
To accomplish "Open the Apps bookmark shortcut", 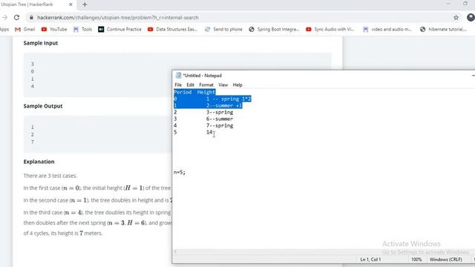I will pyautogui.click(x=4, y=30).
